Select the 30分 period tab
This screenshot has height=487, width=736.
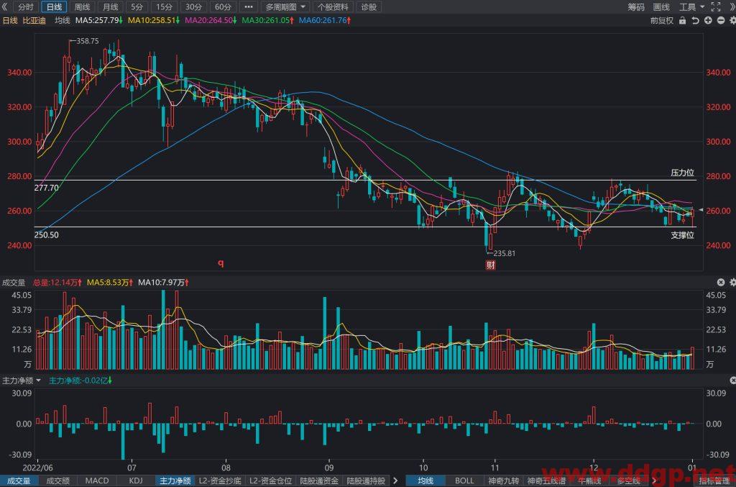pos(193,6)
